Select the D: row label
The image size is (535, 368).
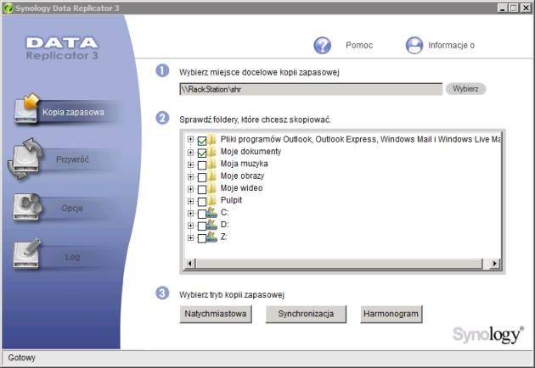(x=224, y=225)
